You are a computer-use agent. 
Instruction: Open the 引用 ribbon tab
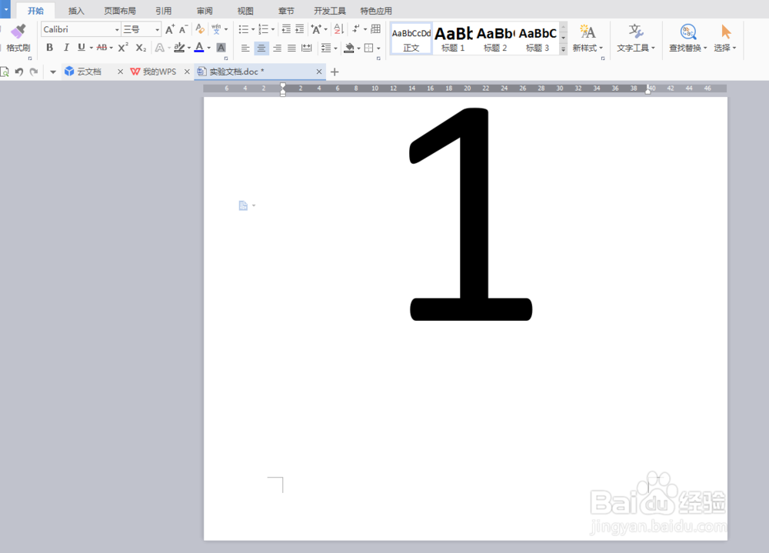click(163, 11)
